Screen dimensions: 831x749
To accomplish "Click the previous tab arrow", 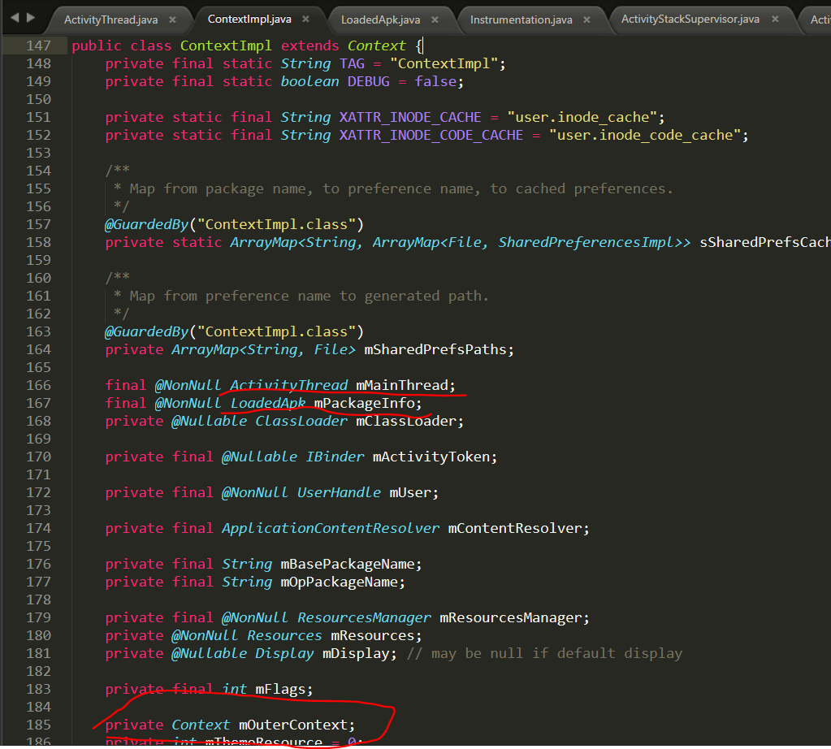I will pos(15,18).
